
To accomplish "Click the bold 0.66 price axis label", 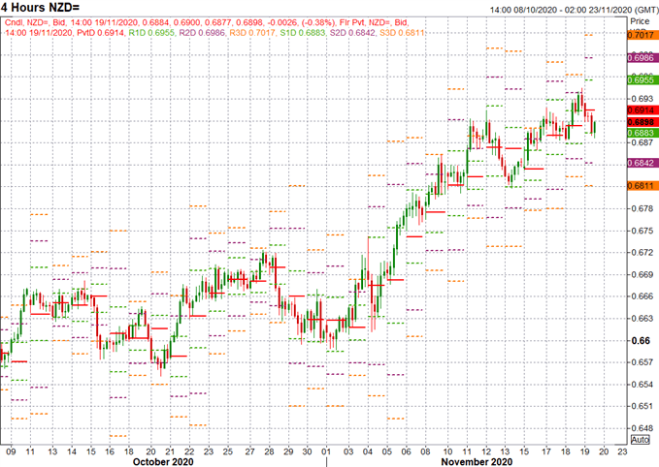I will coord(641,341).
